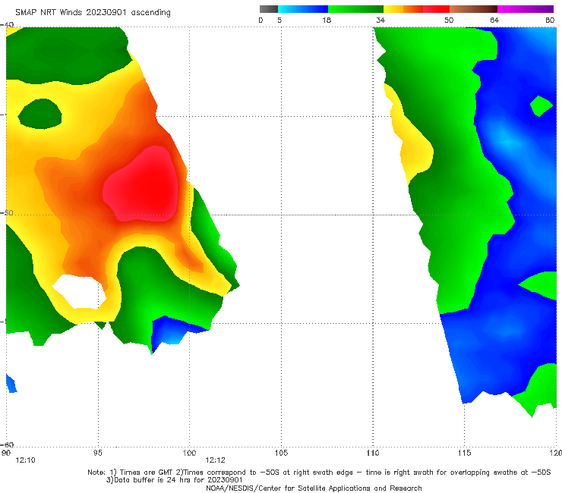Click the gray 0-5 segment of the color bar

tap(269, 9)
